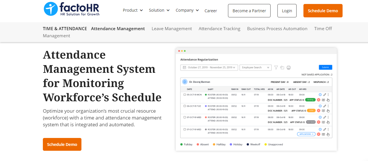Click pencil edit icon for 05-OCT-19 MON
Viewport: 368px width, 161px height.
point(325,94)
